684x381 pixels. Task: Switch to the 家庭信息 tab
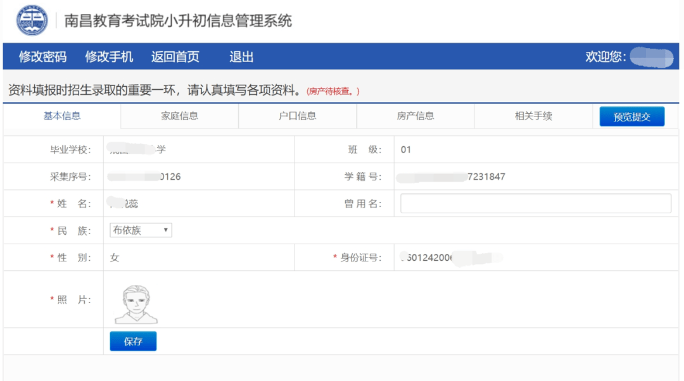[179, 116]
